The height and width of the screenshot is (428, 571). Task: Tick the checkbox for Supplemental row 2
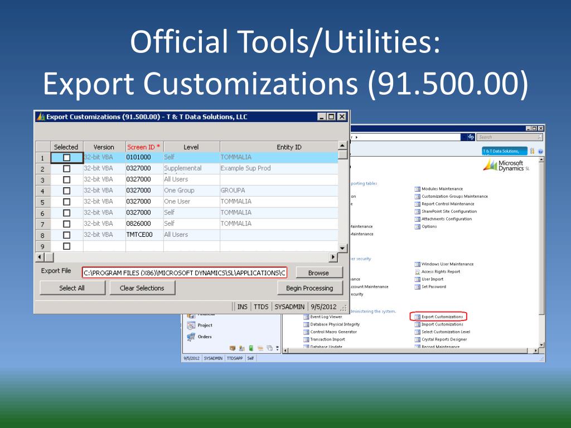point(67,168)
